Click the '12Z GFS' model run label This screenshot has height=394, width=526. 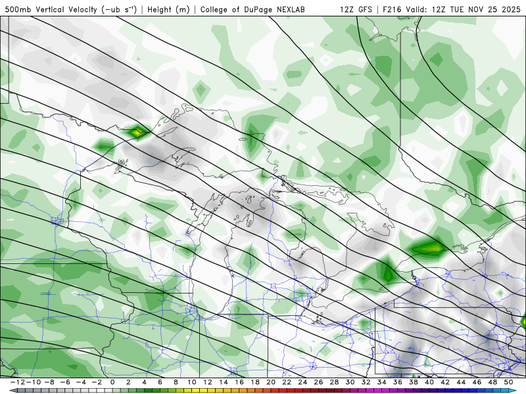[356, 10]
